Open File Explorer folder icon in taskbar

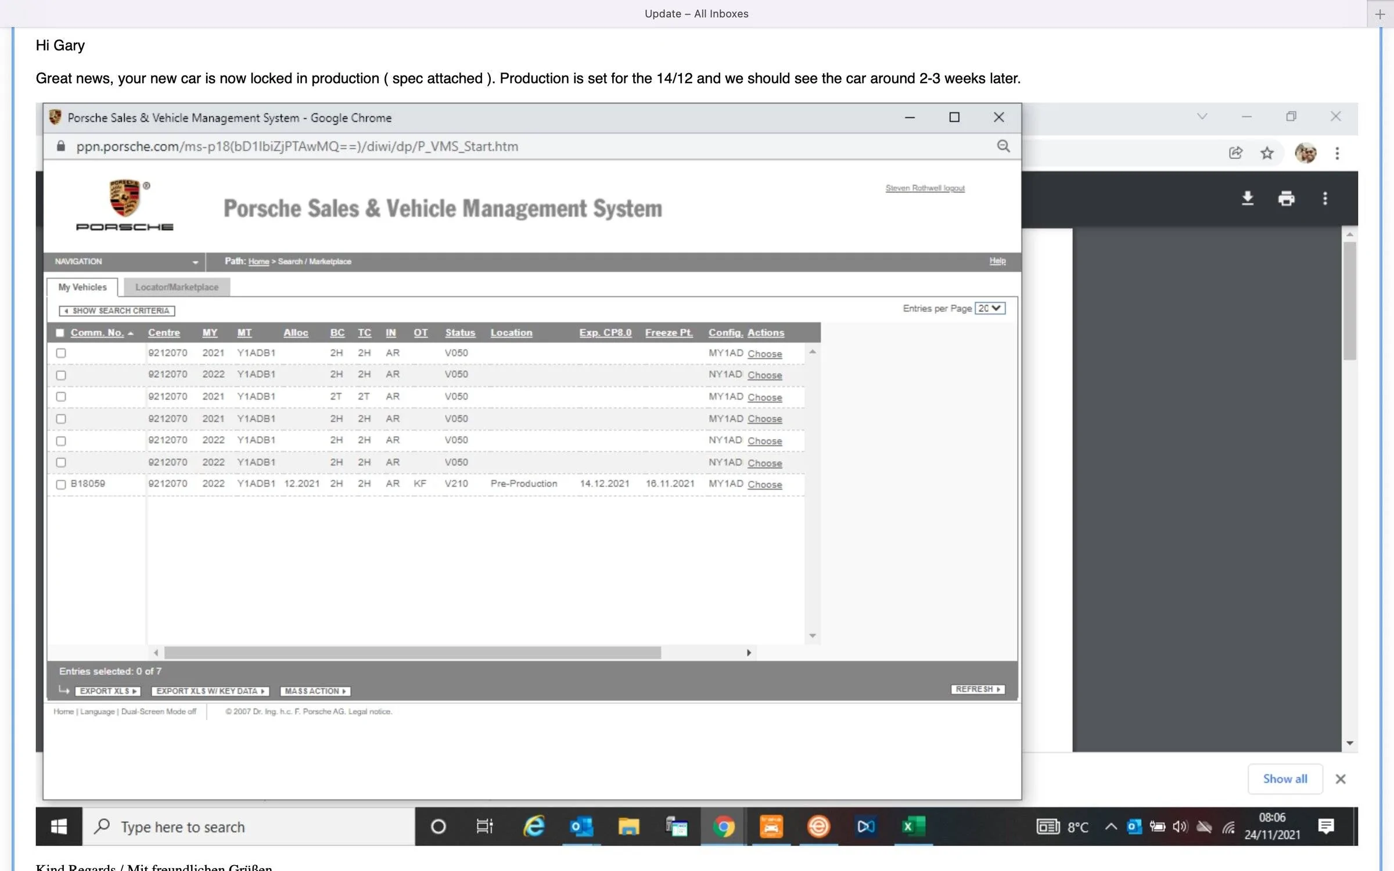[x=628, y=826]
